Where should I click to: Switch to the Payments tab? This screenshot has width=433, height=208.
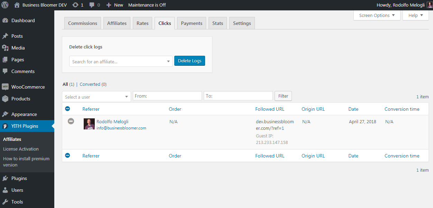pyautogui.click(x=192, y=23)
